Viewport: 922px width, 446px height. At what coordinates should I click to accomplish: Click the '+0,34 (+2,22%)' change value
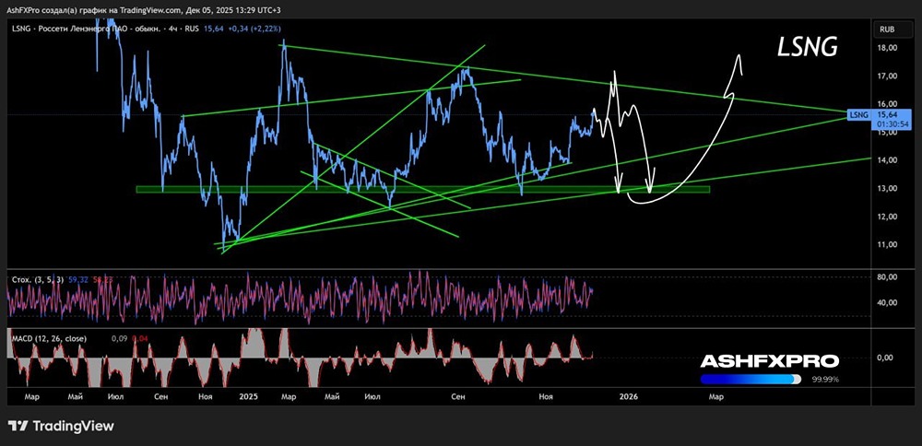click(254, 29)
